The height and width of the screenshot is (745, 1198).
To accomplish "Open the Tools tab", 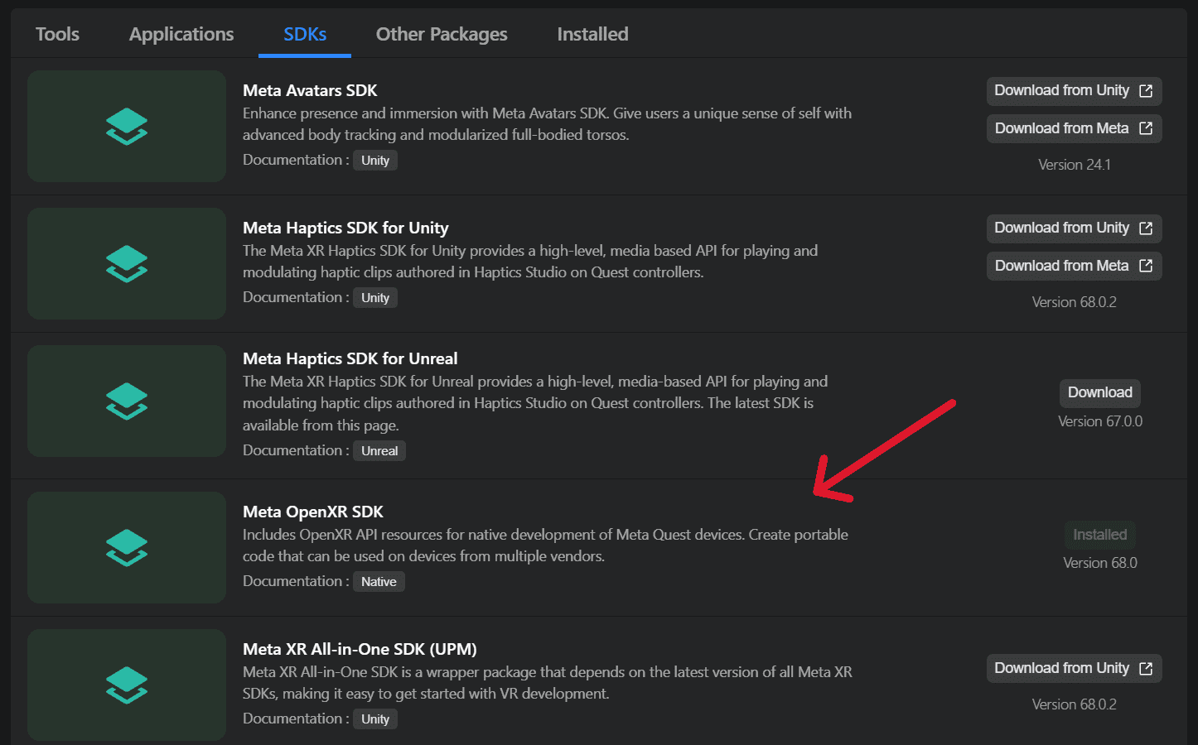I will [x=57, y=34].
